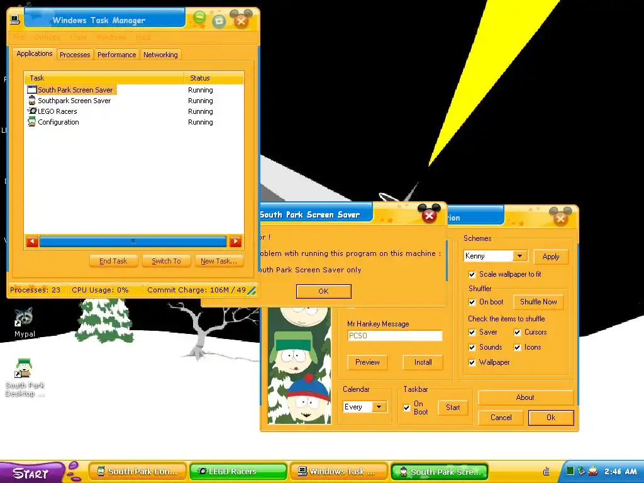Click the New Task... button
Image resolution: width=644 pixels, height=483 pixels.
click(x=219, y=261)
